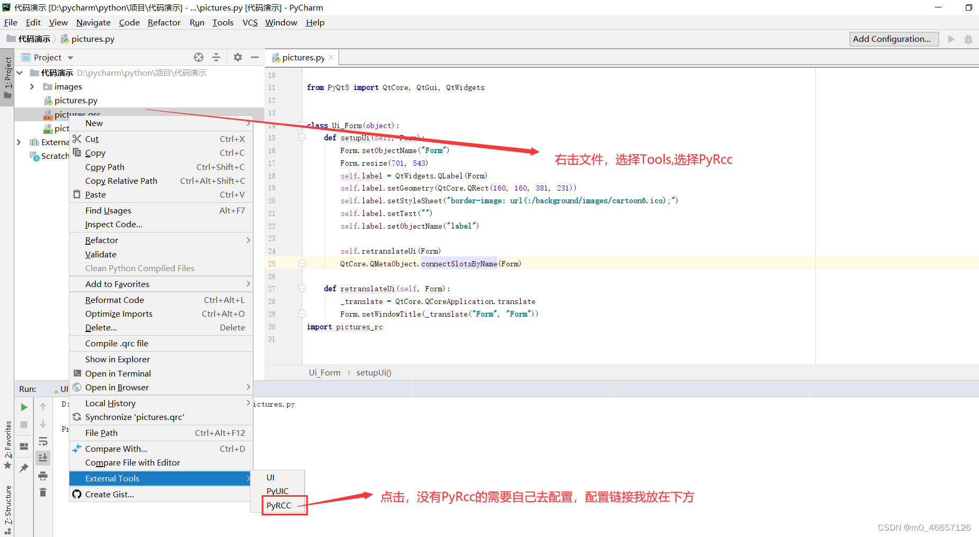
Task: Click the Copy icon in context menu
Action: (77, 153)
